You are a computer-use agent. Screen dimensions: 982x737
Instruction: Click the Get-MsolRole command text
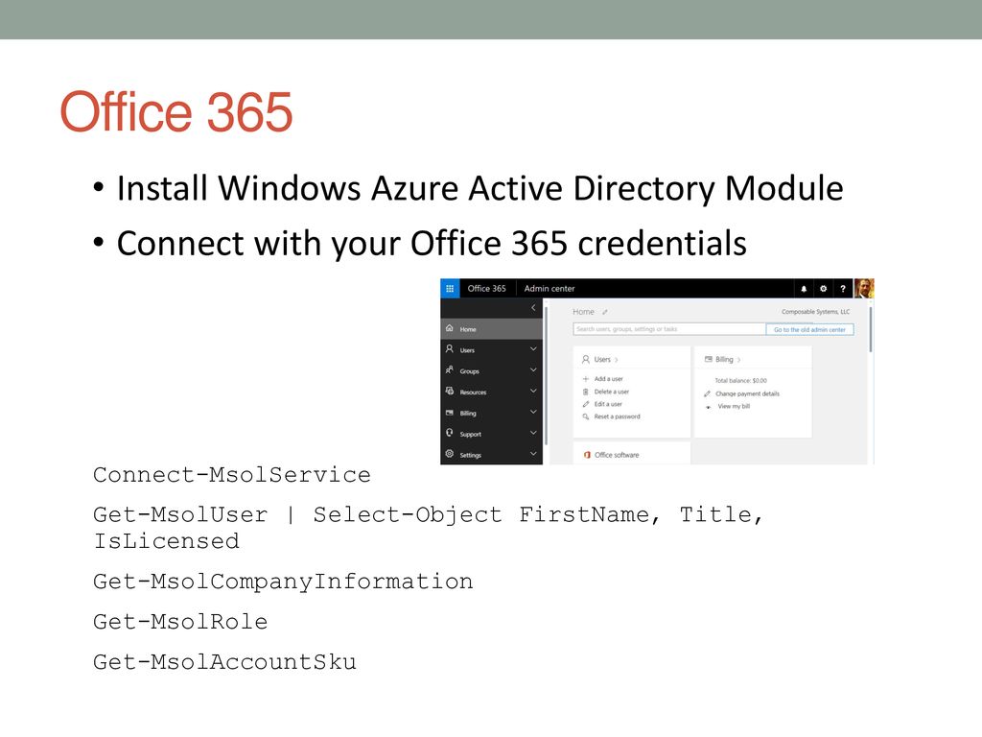(x=180, y=622)
